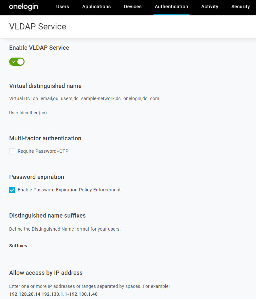Click the Virtual DN value text

point(96,98)
